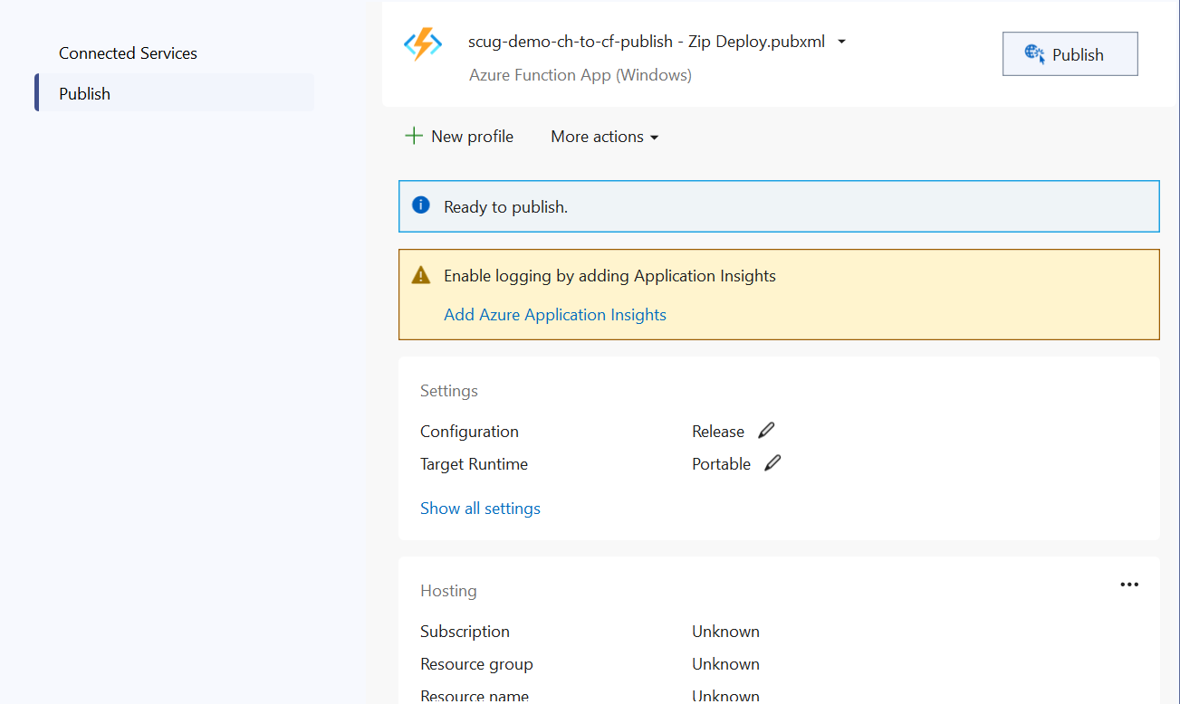
Task: Follow the Add Azure Application Insights link
Action: click(x=554, y=315)
